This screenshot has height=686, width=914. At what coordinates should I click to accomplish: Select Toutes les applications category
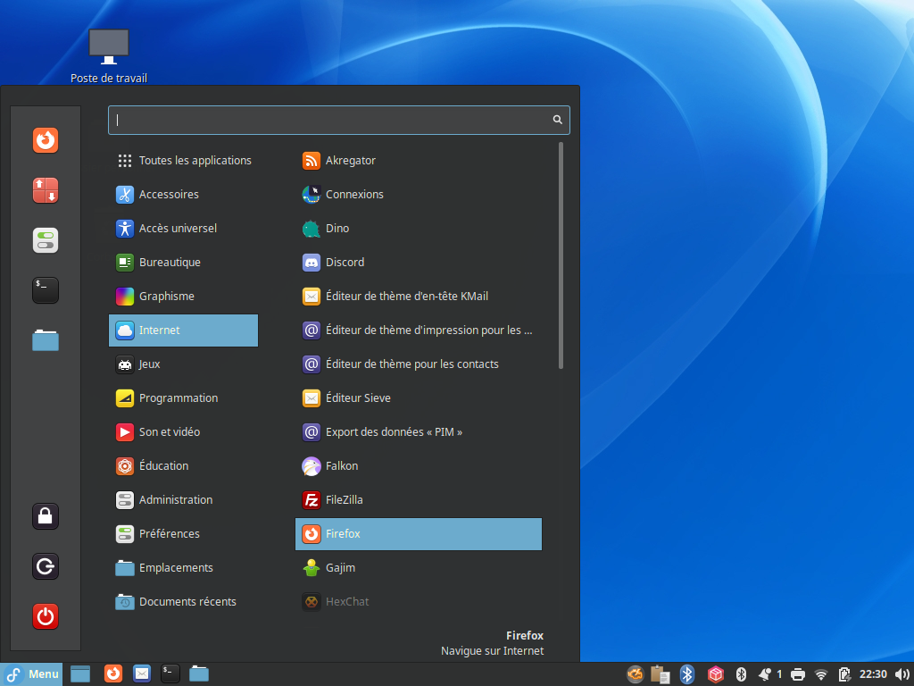[183, 161]
